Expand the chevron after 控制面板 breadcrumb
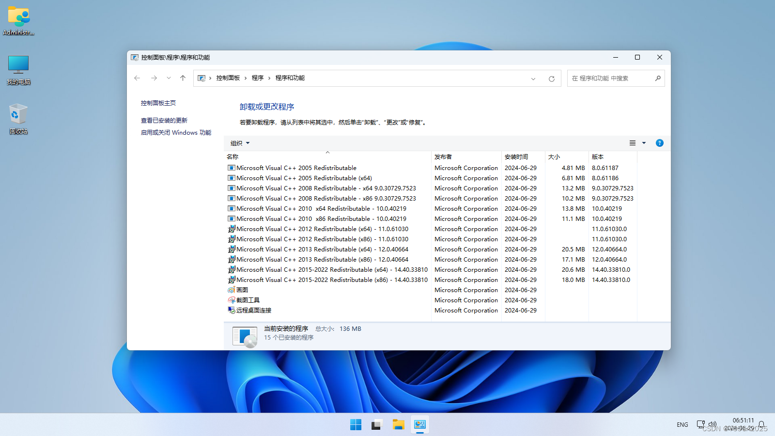The image size is (775, 436). pos(246,78)
